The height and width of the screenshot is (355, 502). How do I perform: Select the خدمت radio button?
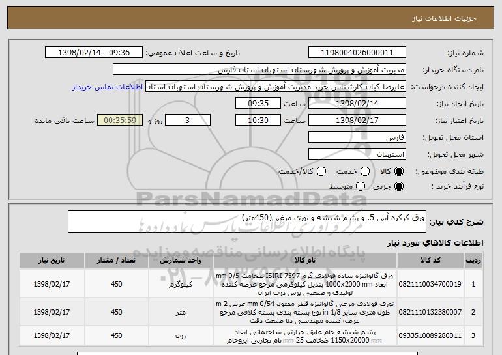coord(365,171)
